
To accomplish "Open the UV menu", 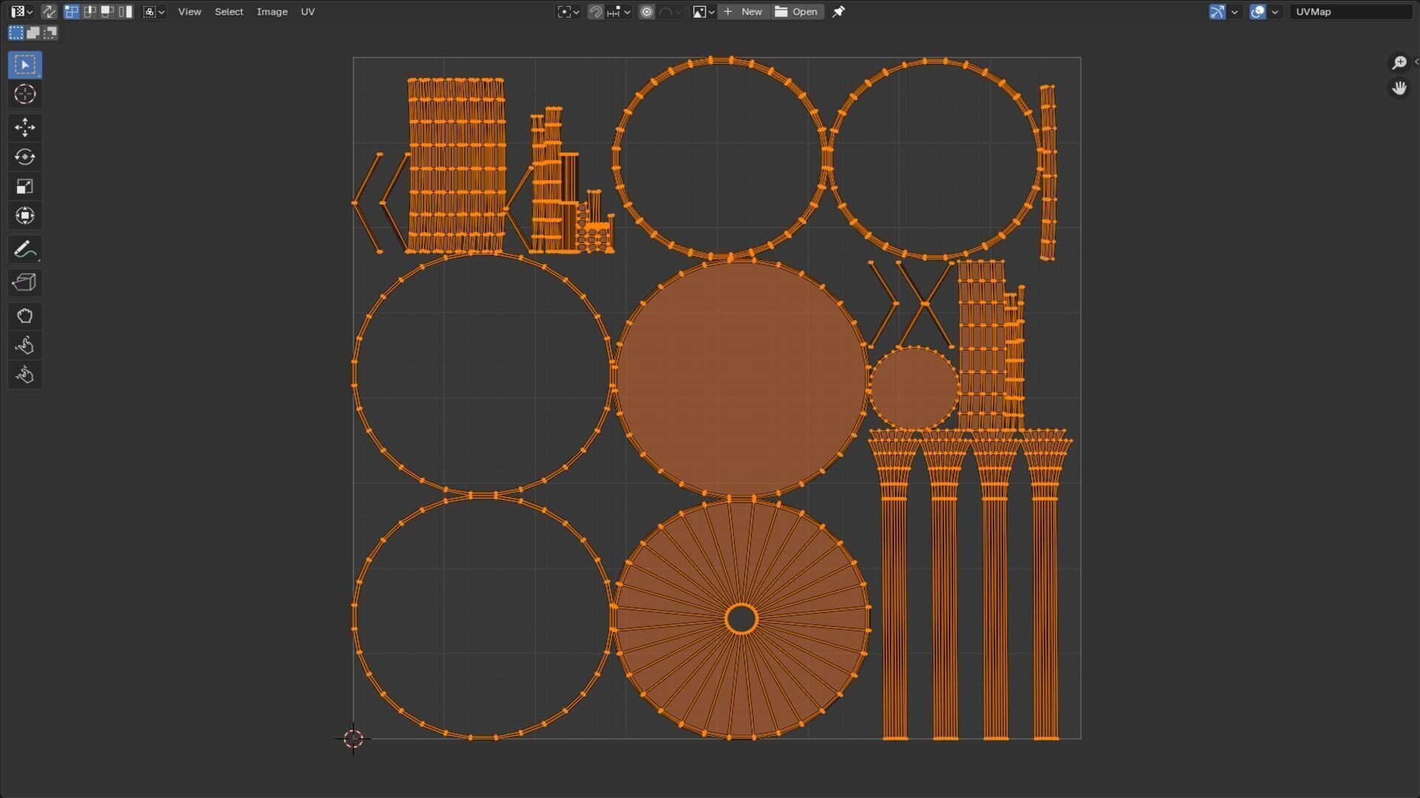I will 308,12.
